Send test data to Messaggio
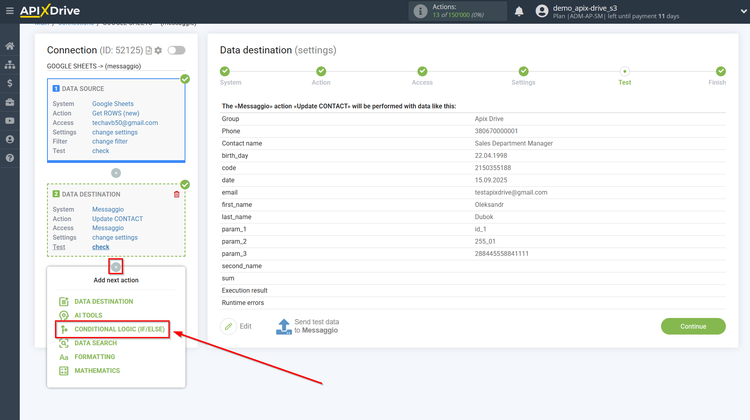Screen dimensions: 750x420 [307, 326]
